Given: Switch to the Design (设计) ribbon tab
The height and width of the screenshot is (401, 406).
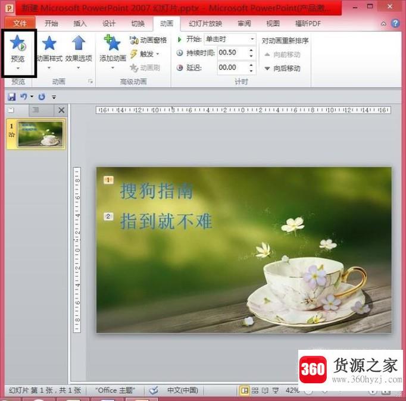Looking at the screenshot, I should tap(109, 24).
